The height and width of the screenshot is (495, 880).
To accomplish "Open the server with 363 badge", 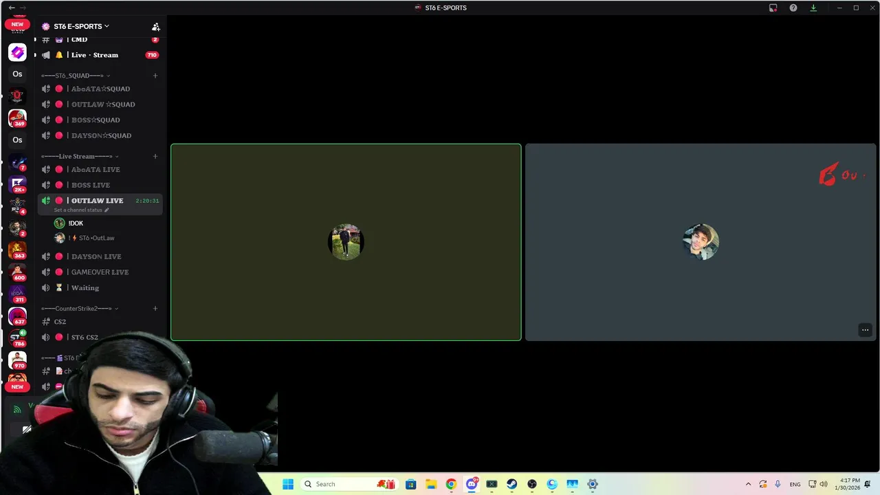I will tap(17, 250).
